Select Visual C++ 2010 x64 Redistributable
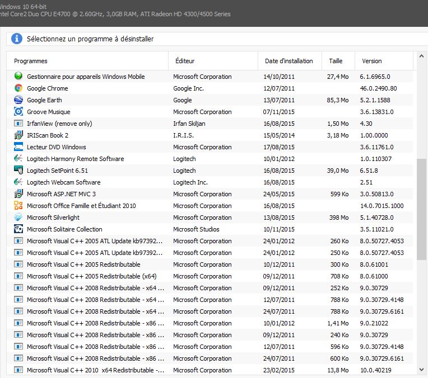This screenshot has width=428, height=378. pos(95,370)
